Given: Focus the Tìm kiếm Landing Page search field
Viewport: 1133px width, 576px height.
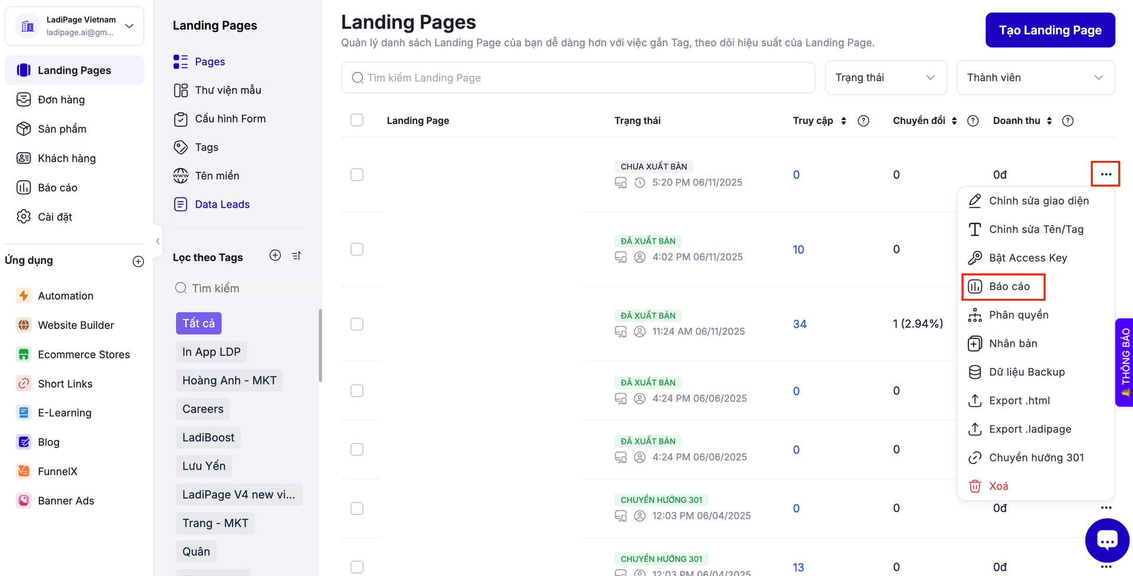Looking at the screenshot, I should (x=578, y=78).
